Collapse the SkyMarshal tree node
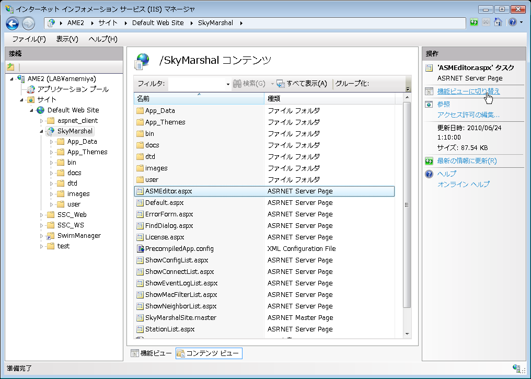The width and height of the screenshot is (531, 379). 41,131
